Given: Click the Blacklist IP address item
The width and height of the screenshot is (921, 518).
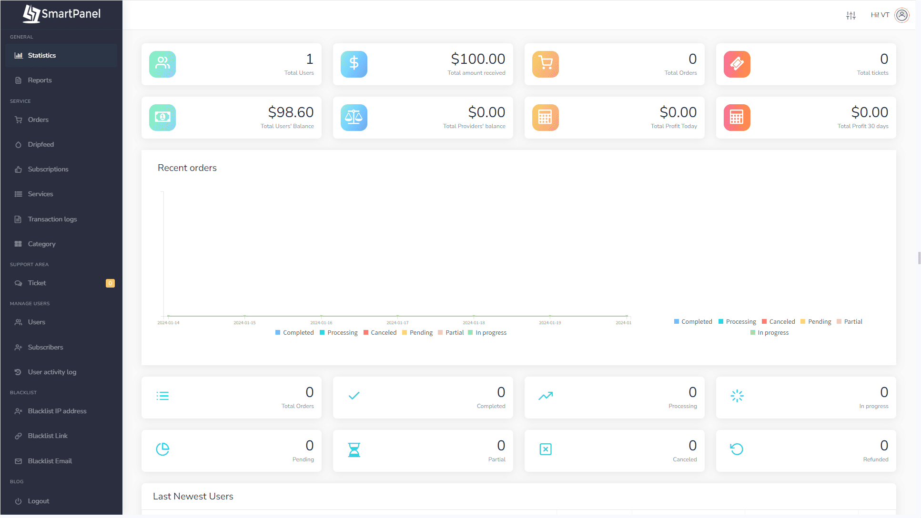Looking at the screenshot, I should click(57, 411).
